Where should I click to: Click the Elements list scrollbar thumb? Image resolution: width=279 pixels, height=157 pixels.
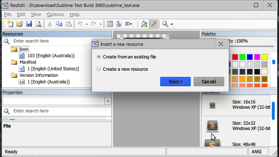pyautogui.click(x=274, y=110)
